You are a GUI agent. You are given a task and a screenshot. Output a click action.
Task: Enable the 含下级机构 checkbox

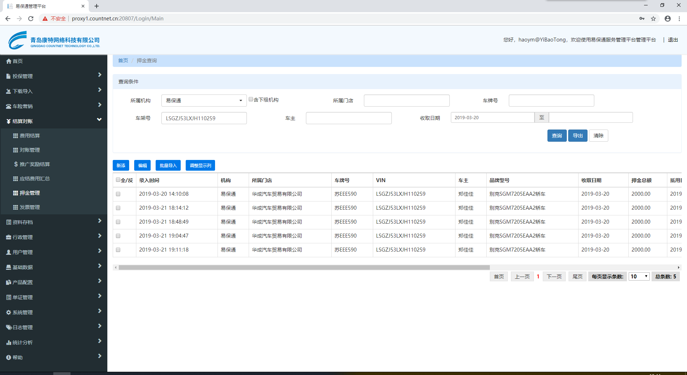(251, 99)
